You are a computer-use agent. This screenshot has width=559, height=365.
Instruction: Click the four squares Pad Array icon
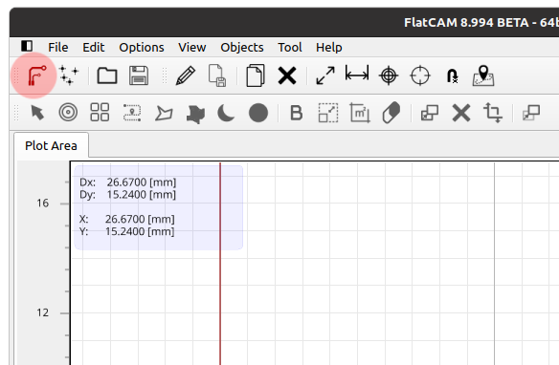[100, 113]
